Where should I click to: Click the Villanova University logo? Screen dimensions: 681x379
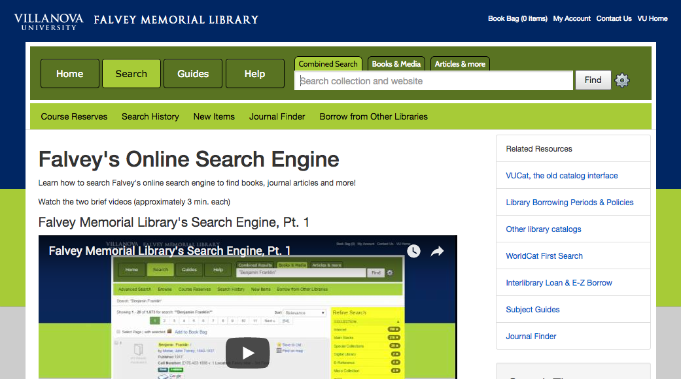pos(48,21)
